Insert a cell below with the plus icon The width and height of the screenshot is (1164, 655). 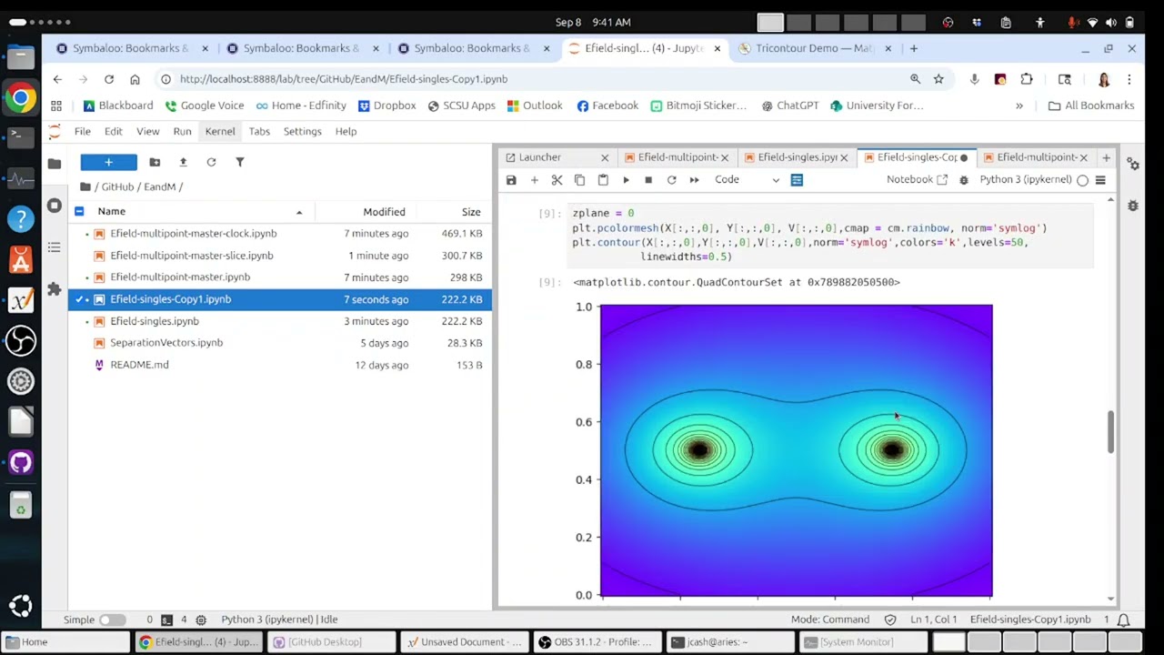534,180
